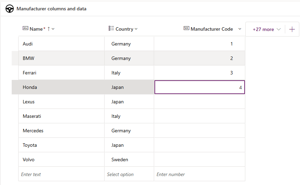The width and height of the screenshot is (300, 185).
Task: Click the empty Manufacturer Code cell for Lexus
Action: tap(200, 102)
